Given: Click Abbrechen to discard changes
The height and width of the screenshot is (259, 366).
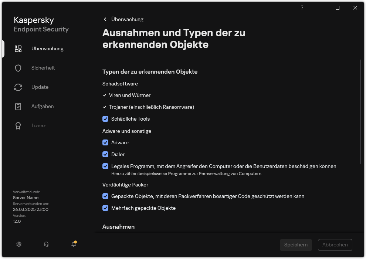Looking at the screenshot, I should [x=335, y=245].
